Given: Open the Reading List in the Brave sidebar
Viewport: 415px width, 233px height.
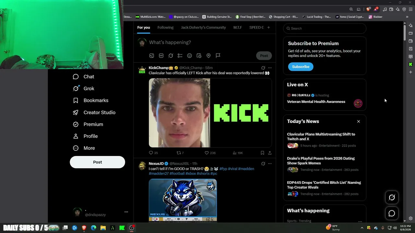Looking at the screenshot, I should (x=410, y=57).
